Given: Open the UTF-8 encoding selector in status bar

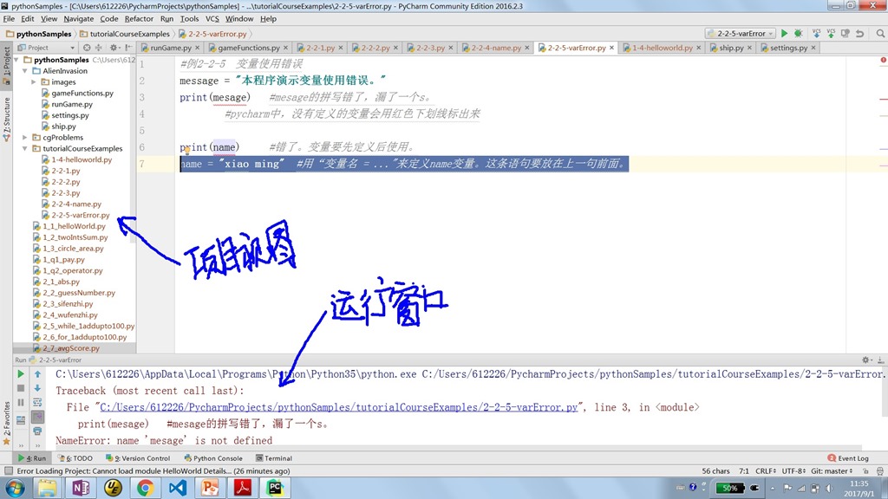Looking at the screenshot, I should [793, 470].
